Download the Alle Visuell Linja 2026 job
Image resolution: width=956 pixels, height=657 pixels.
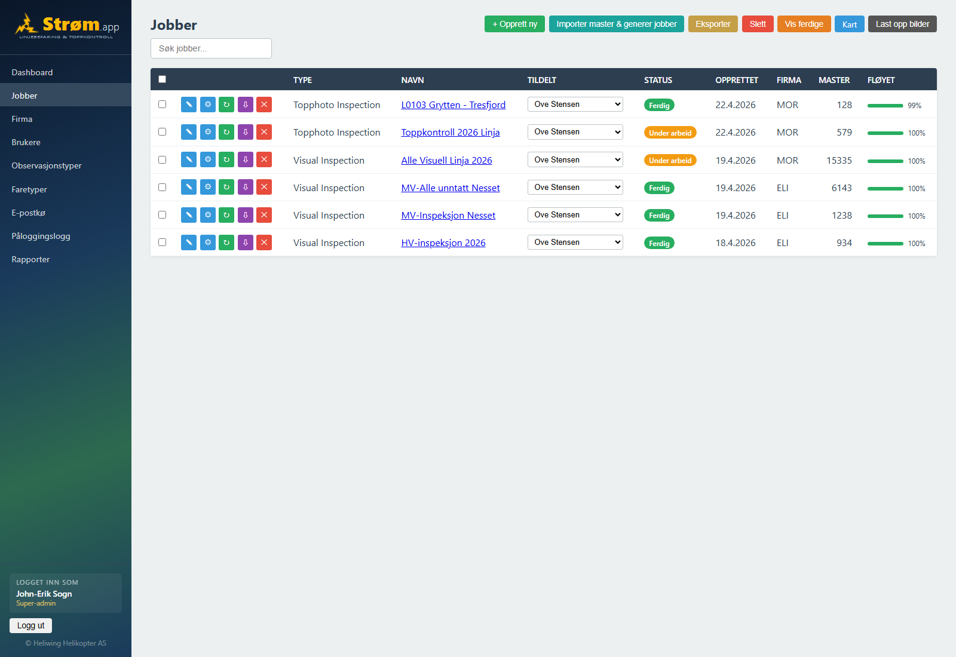coord(246,159)
